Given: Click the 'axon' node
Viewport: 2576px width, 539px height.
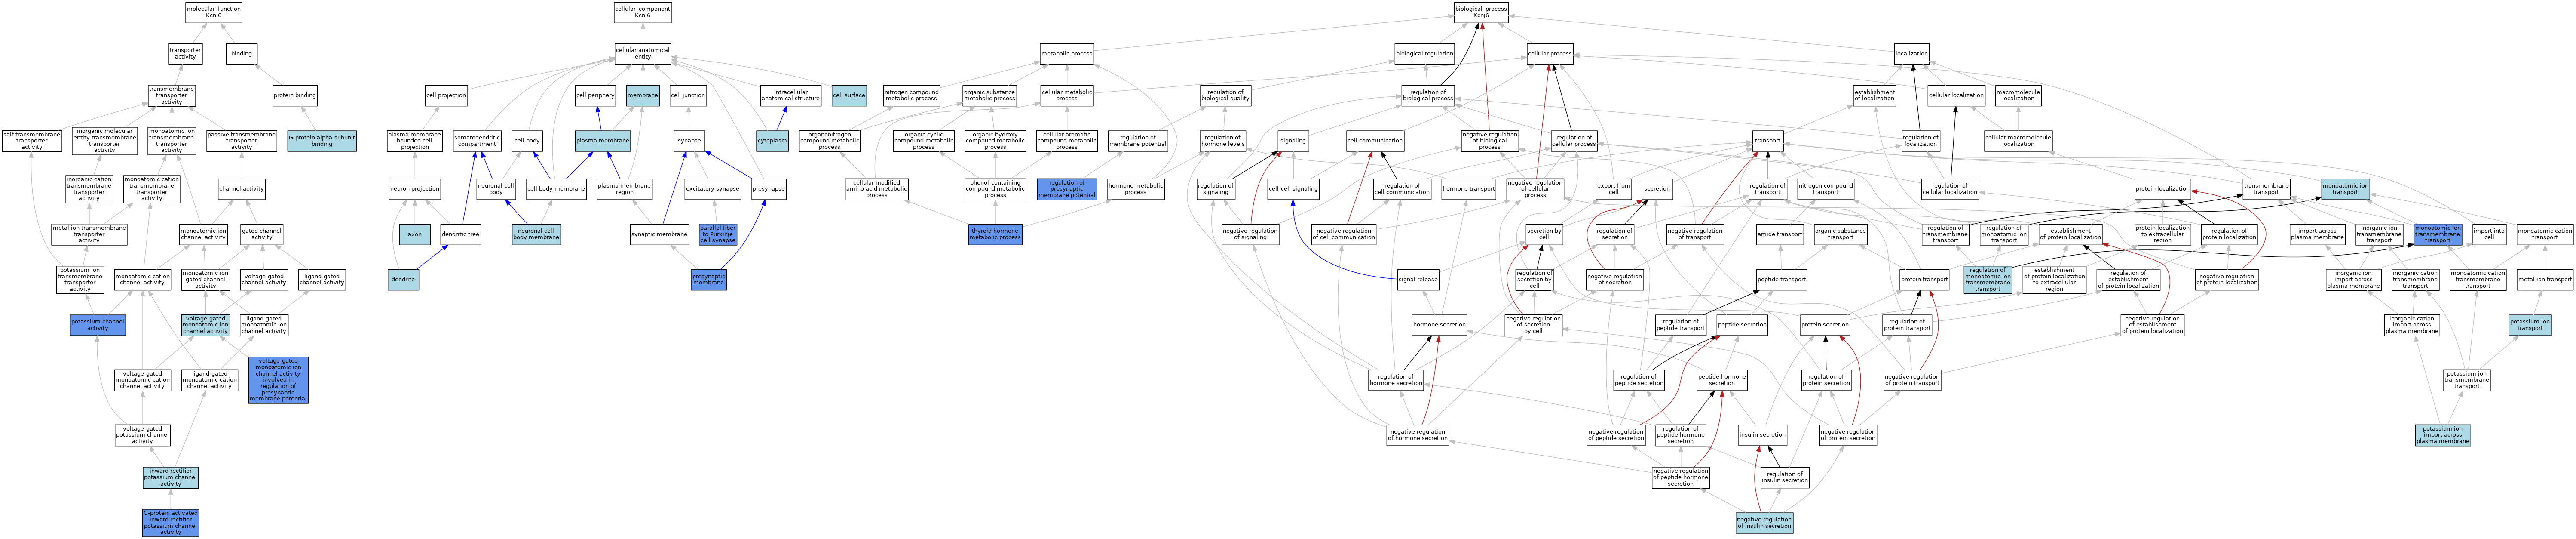Looking at the screenshot, I should point(415,234).
